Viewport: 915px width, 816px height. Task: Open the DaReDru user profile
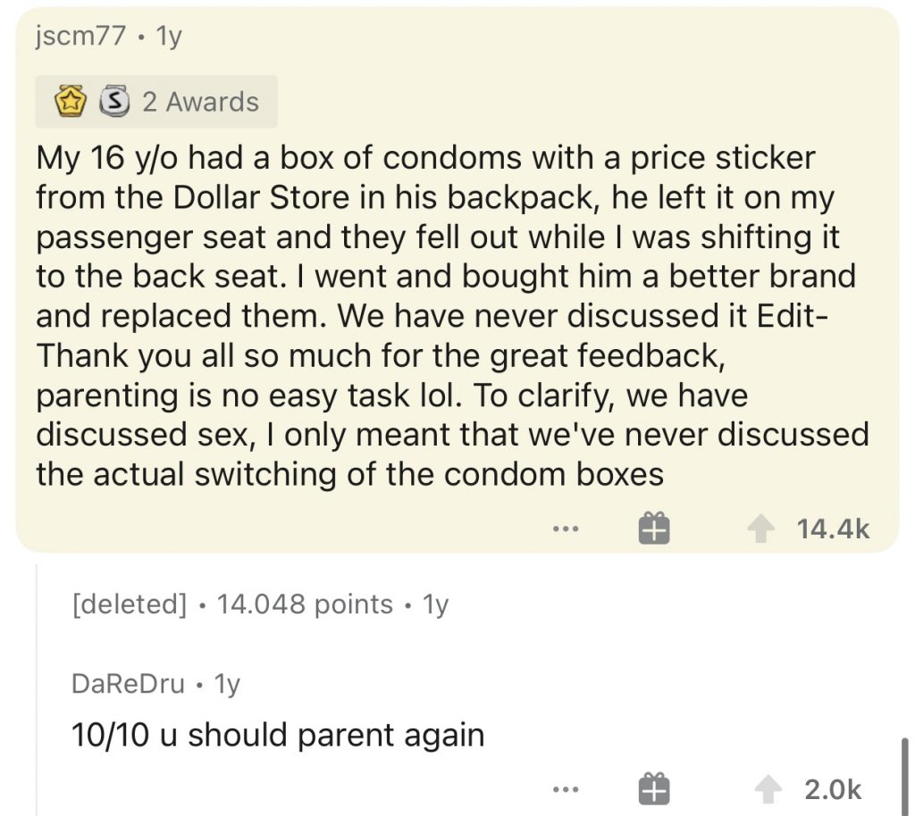(x=129, y=685)
